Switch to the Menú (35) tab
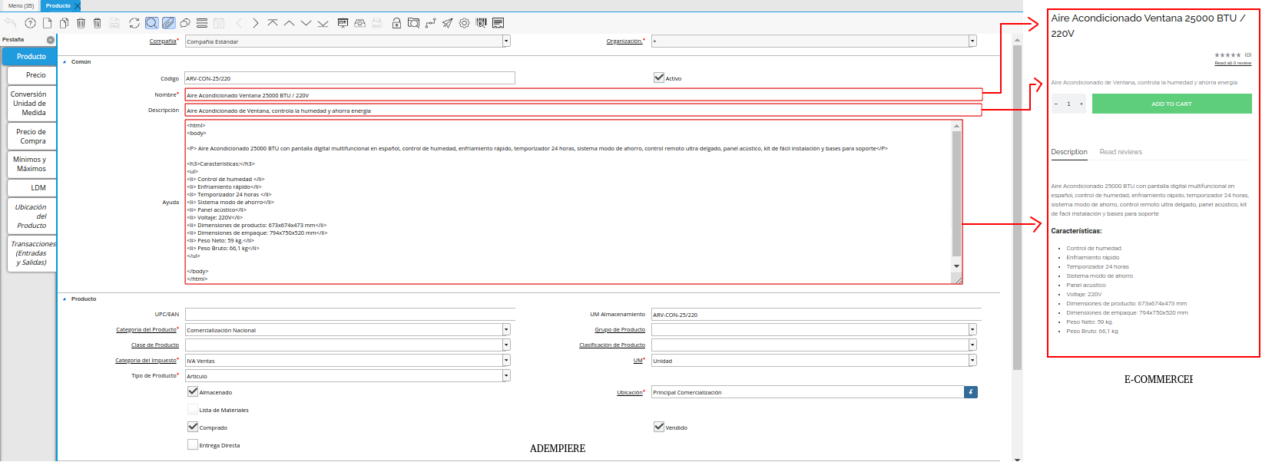The height and width of the screenshot is (462, 1262). tap(21, 5)
